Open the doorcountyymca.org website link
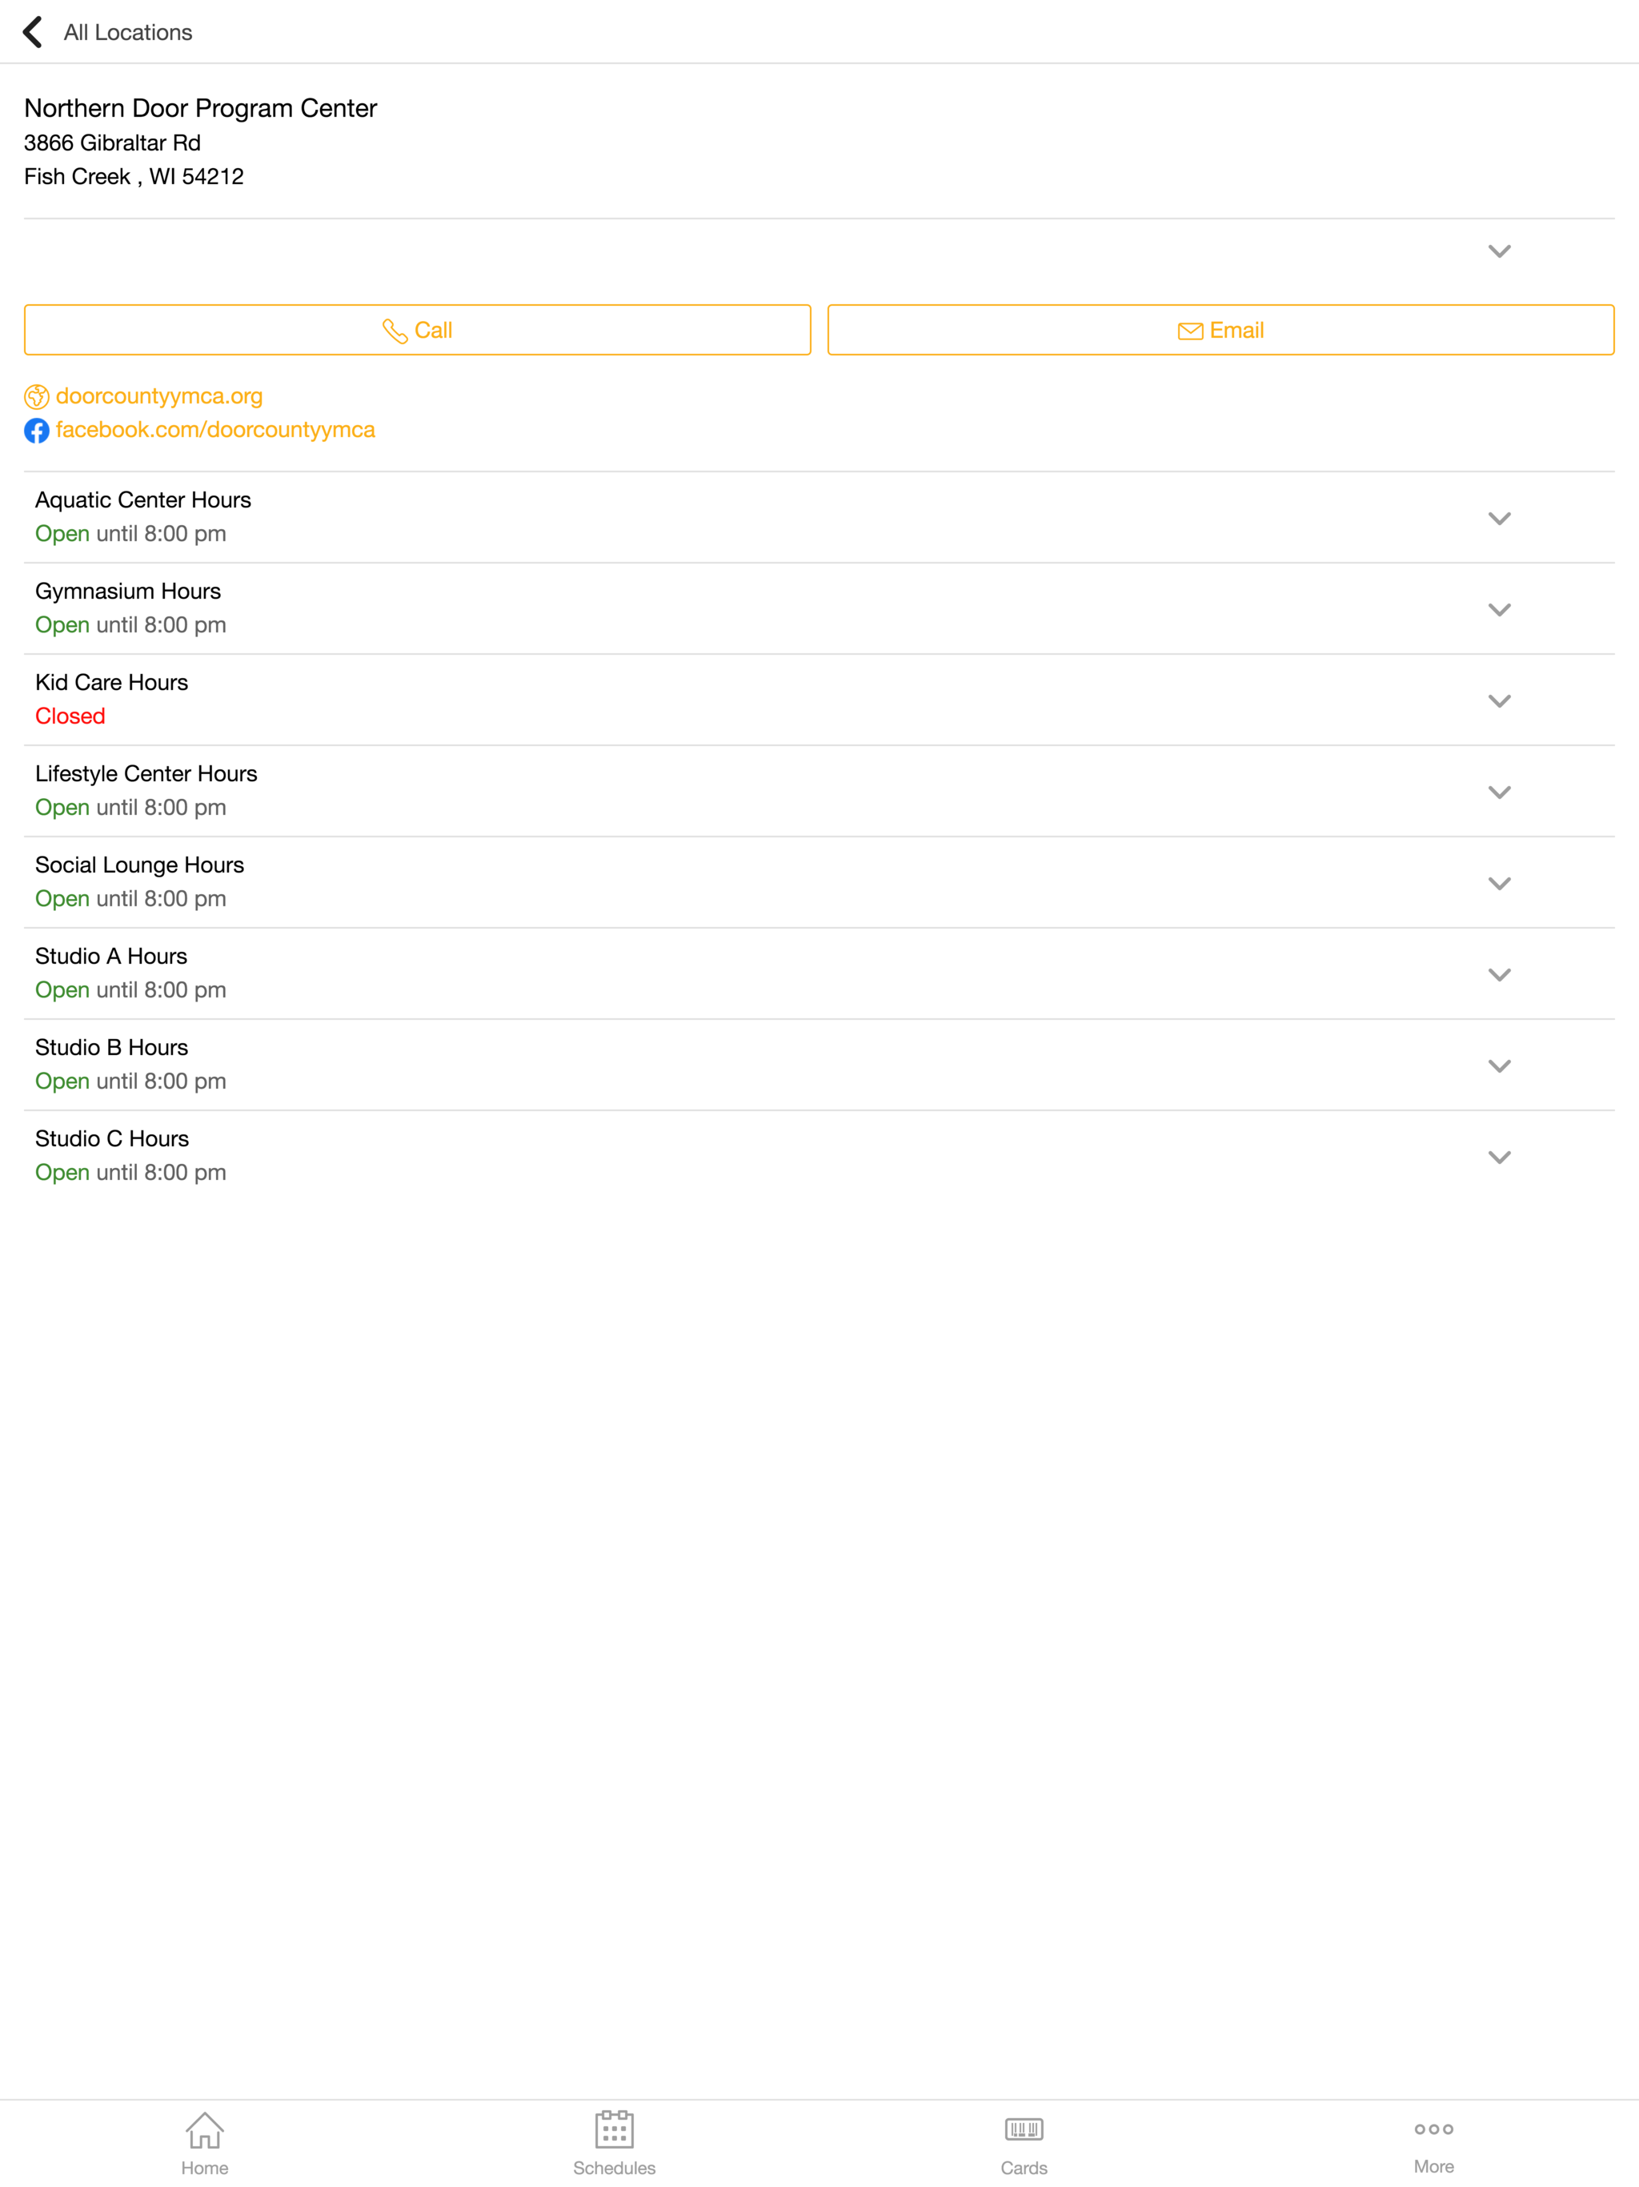 coord(159,396)
